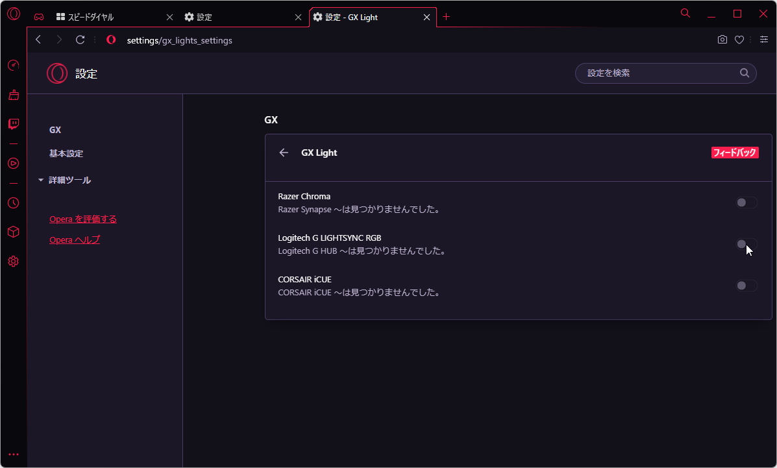Open Easy Setup sliders icon
The height and width of the screenshot is (468, 777).
(x=764, y=40)
